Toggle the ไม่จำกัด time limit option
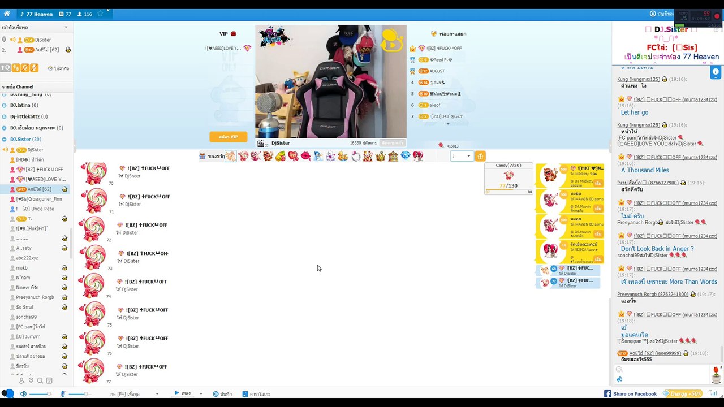Screen dimensions: 724x407 [58, 68]
